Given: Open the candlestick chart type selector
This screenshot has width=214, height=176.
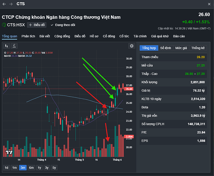Looking at the screenshot, I should (x=6, y=46).
